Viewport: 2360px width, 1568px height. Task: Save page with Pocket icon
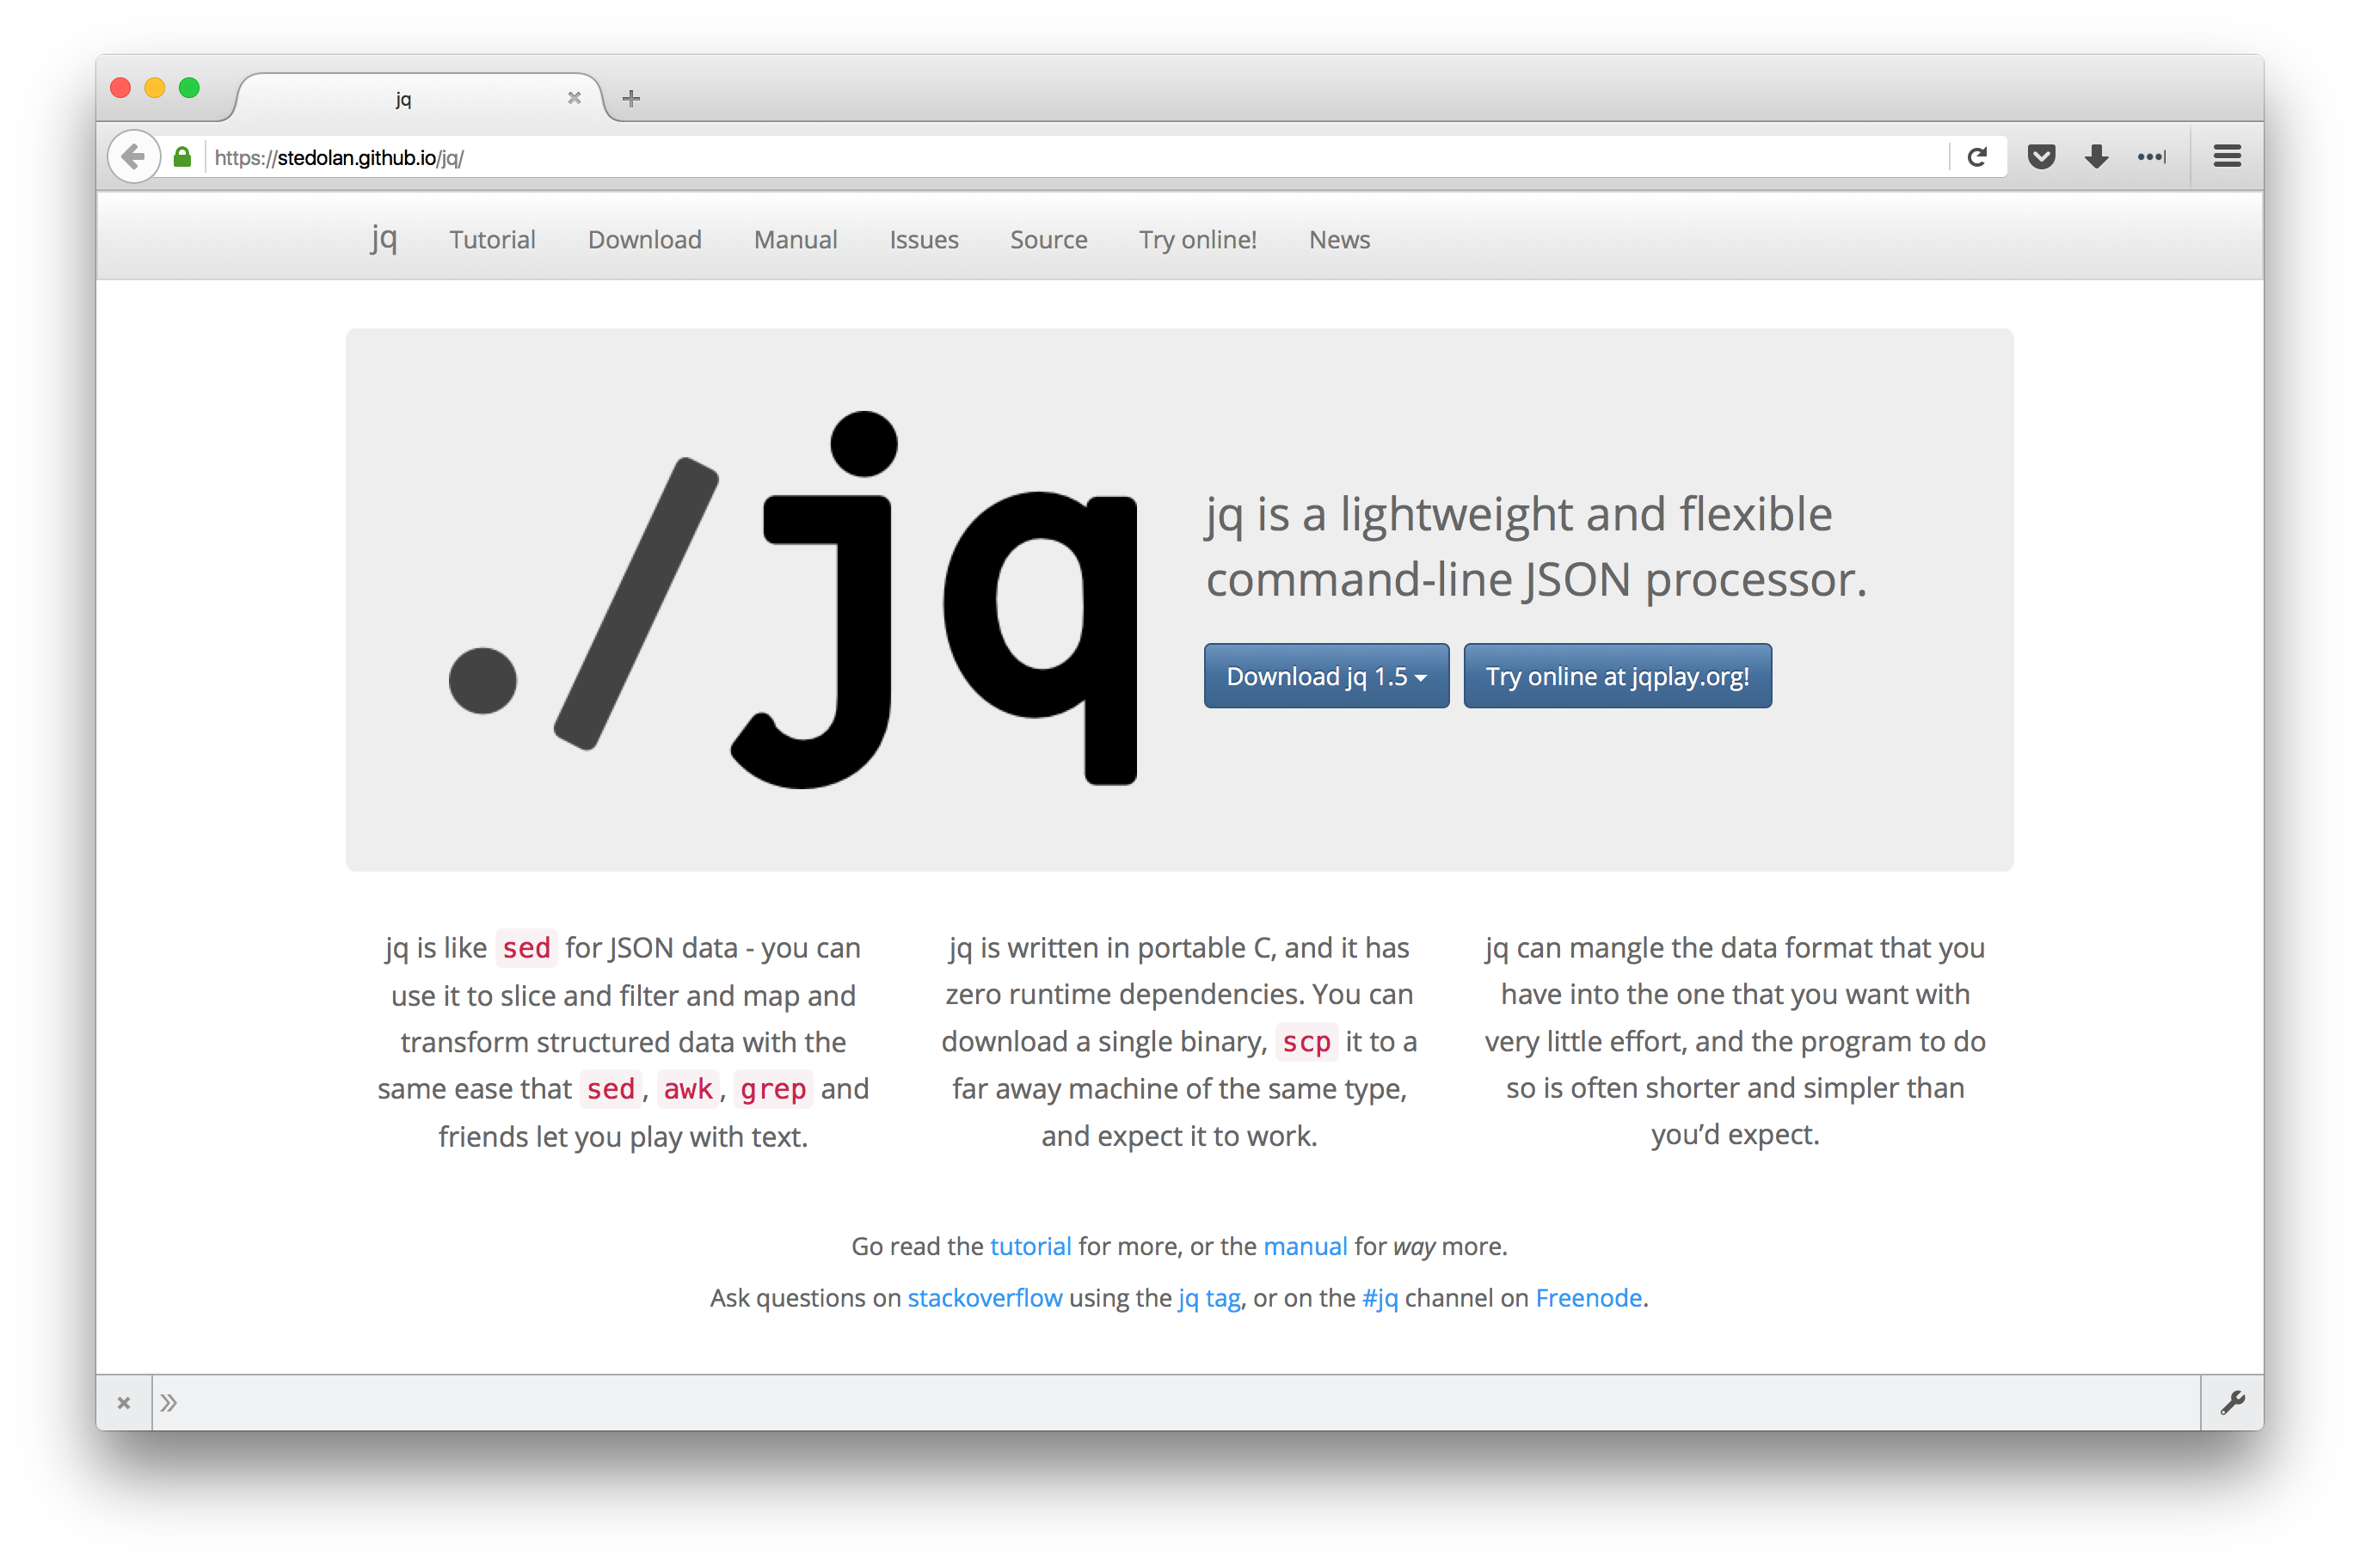click(x=2041, y=157)
